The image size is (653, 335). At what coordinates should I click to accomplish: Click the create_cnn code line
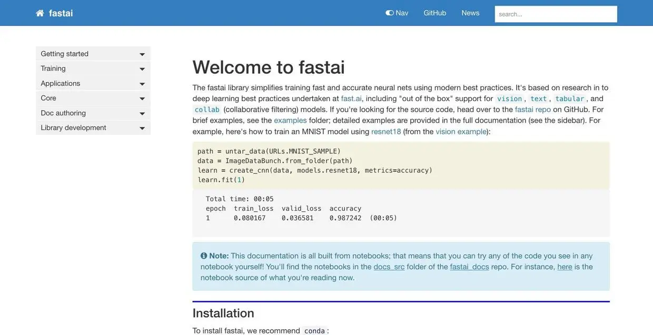(x=315, y=170)
